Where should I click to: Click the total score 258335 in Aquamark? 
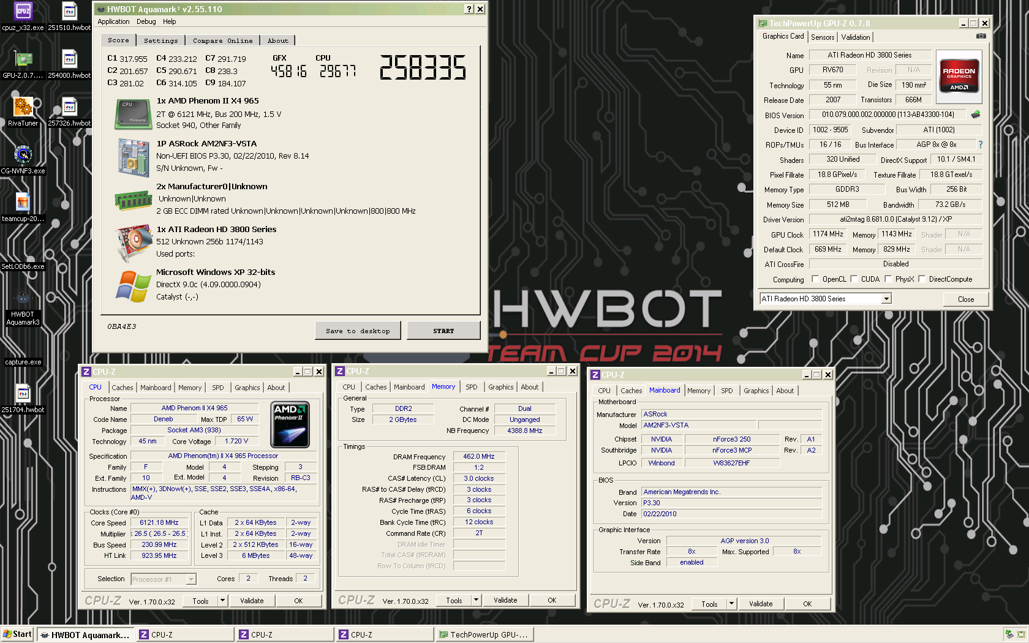(x=423, y=67)
